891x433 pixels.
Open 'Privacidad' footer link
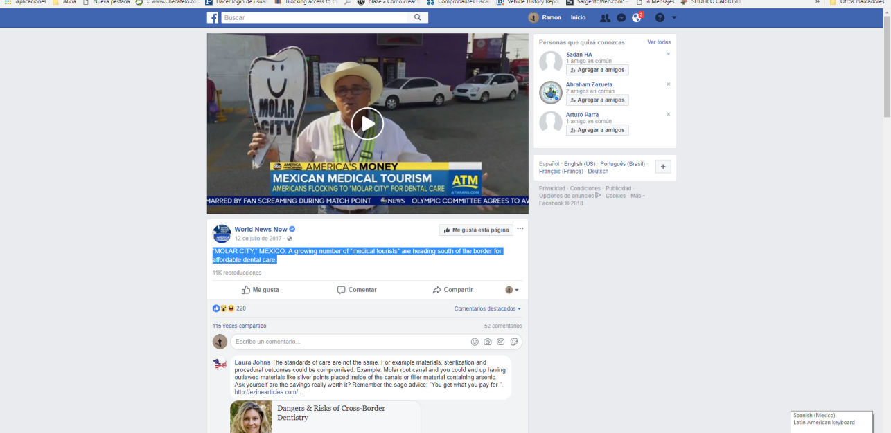pos(552,188)
